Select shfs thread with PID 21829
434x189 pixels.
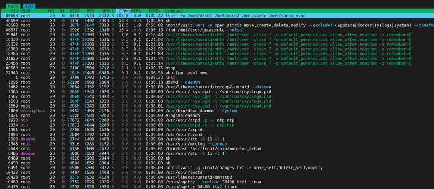point(217,58)
